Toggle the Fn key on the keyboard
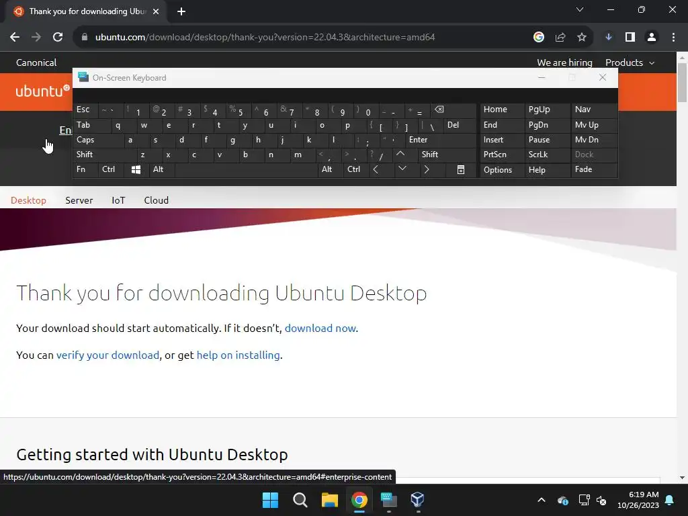This screenshot has height=516, width=688. (x=85, y=170)
